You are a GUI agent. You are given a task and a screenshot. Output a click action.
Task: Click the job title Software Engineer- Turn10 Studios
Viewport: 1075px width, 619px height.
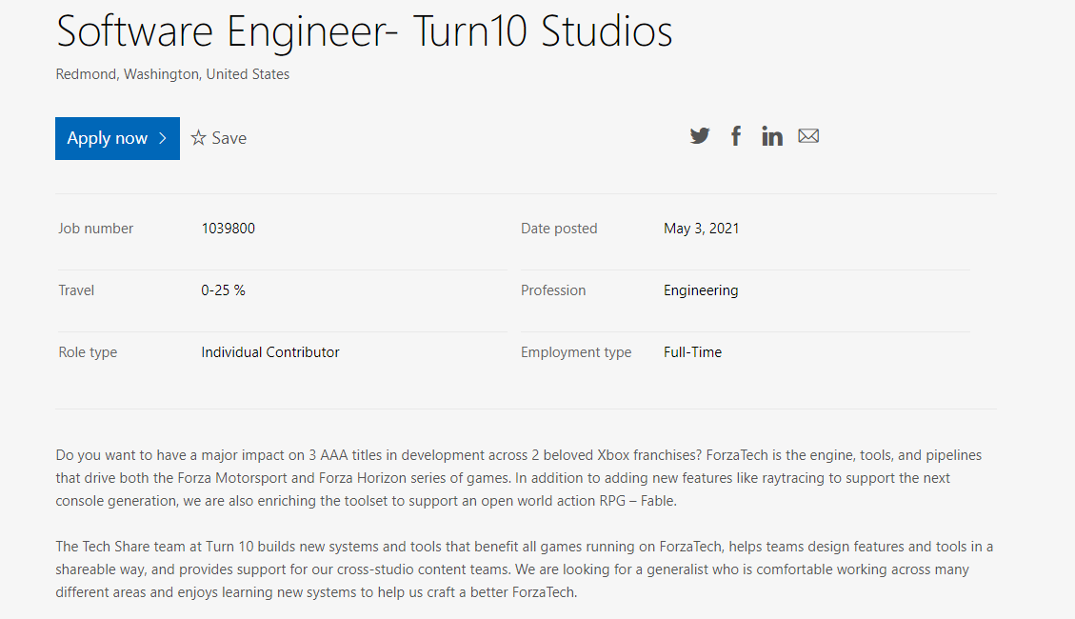pyautogui.click(x=364, y=30)
